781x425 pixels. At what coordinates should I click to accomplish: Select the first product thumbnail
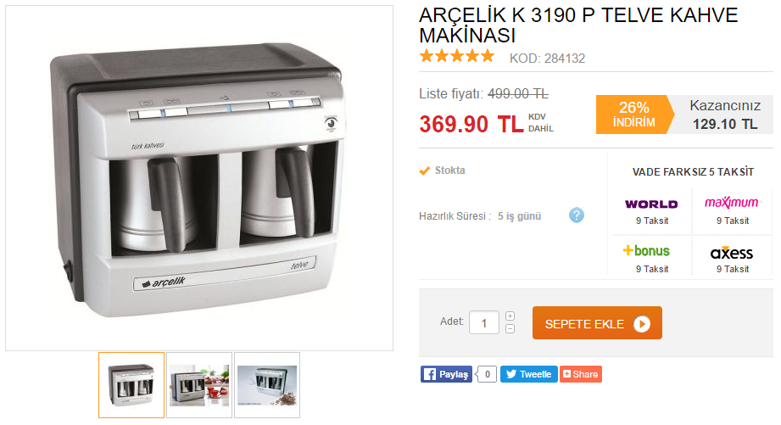pyautogui.click(x=131, y=385)
